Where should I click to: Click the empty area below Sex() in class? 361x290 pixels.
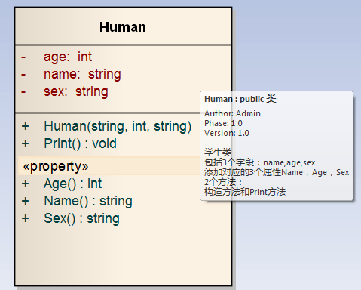coord(123,255)
